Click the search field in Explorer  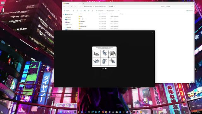click(x=176, y=7)
